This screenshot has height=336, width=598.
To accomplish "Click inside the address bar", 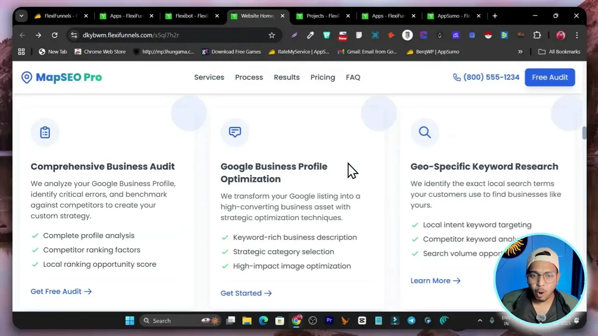I will (164, 35).
